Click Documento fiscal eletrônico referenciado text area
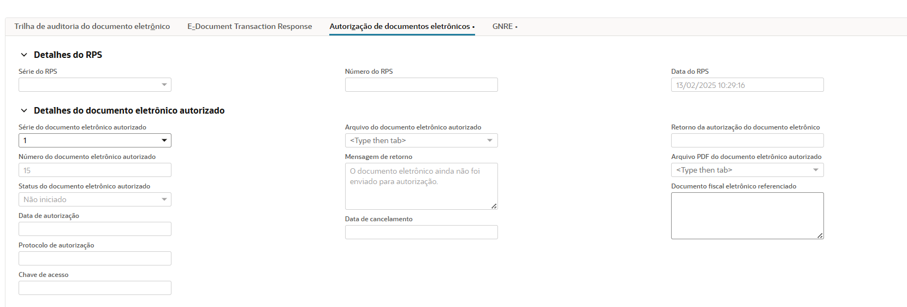Viewport: 907px width, 307px height. tap(747, 215)
